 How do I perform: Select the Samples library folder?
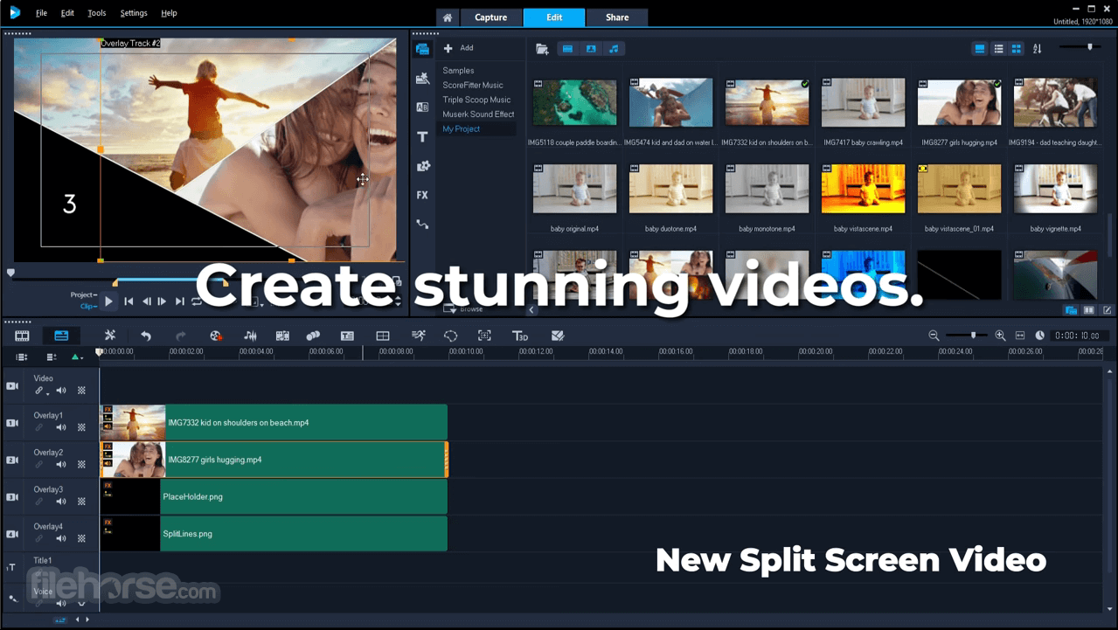pos(458,71)
